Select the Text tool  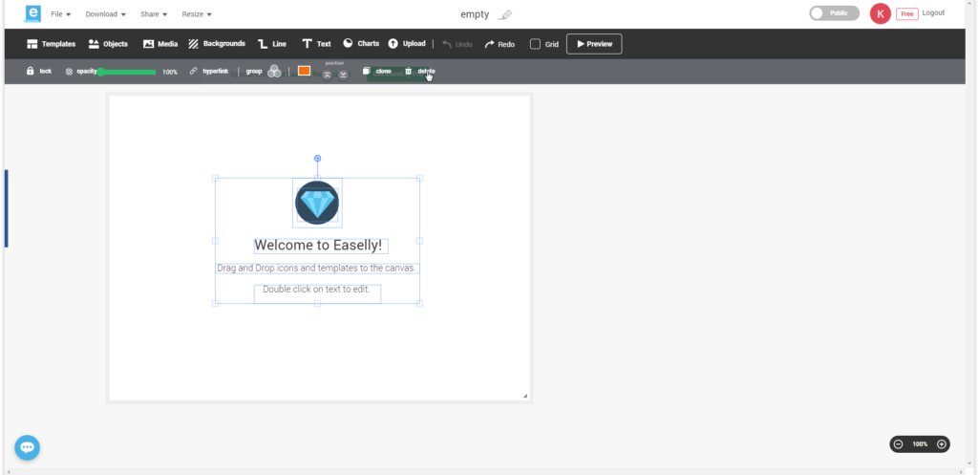click(x=316, y=44)
